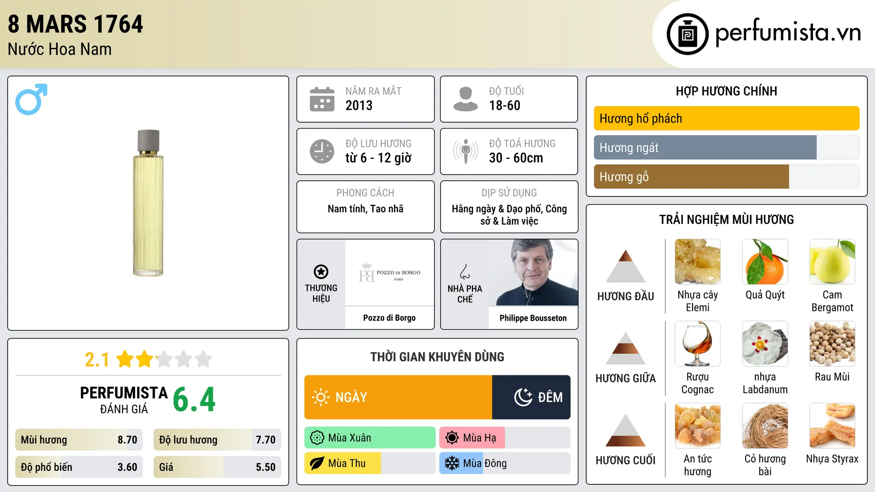875x492 pixels.
Task: Click the star badge icon above Thương hiệu
Action: (321, 272)
